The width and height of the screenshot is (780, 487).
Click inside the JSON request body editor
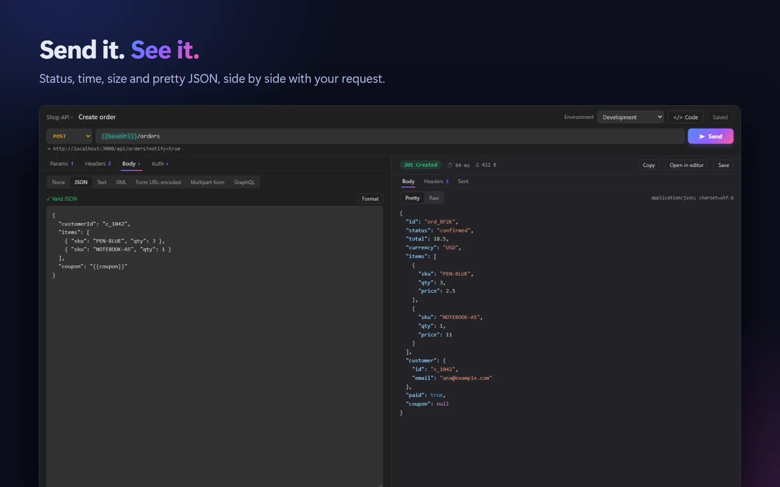(x=214, y=346)
